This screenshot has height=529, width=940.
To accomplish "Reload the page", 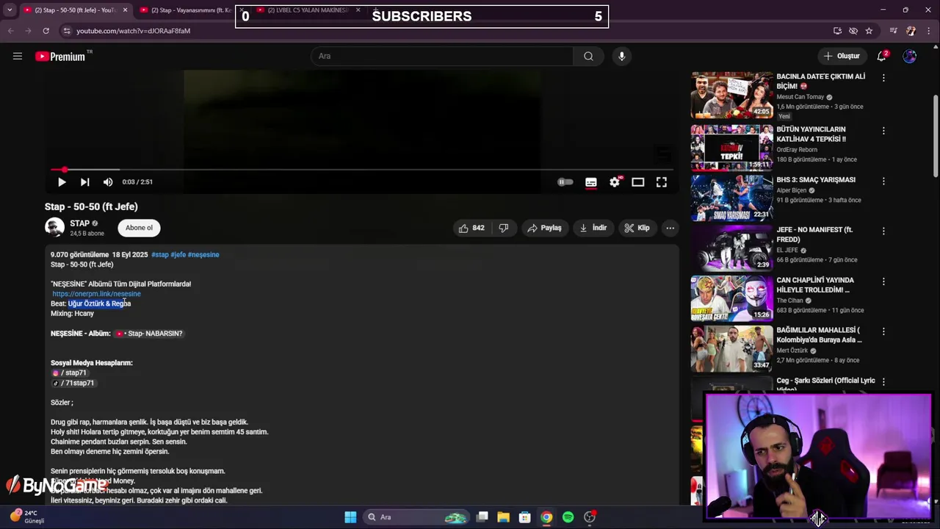I will [46, 31].
